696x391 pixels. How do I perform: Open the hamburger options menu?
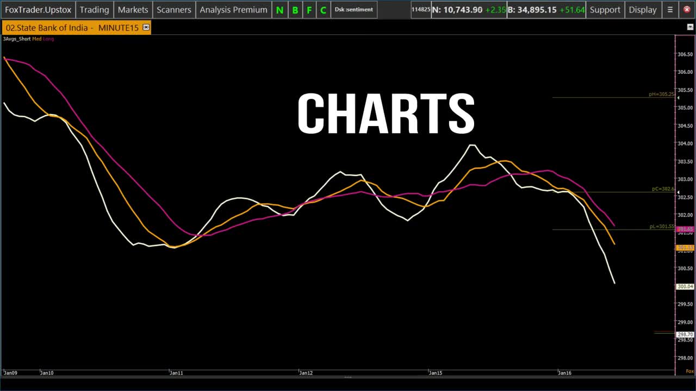coord(670,10)
